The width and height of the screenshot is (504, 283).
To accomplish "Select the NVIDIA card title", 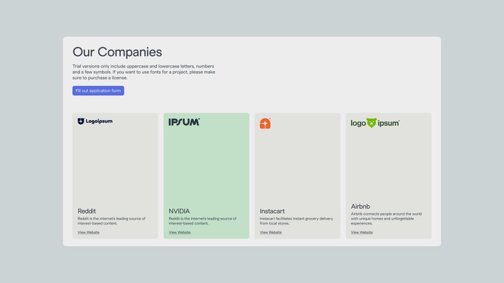I will [179, 211].
